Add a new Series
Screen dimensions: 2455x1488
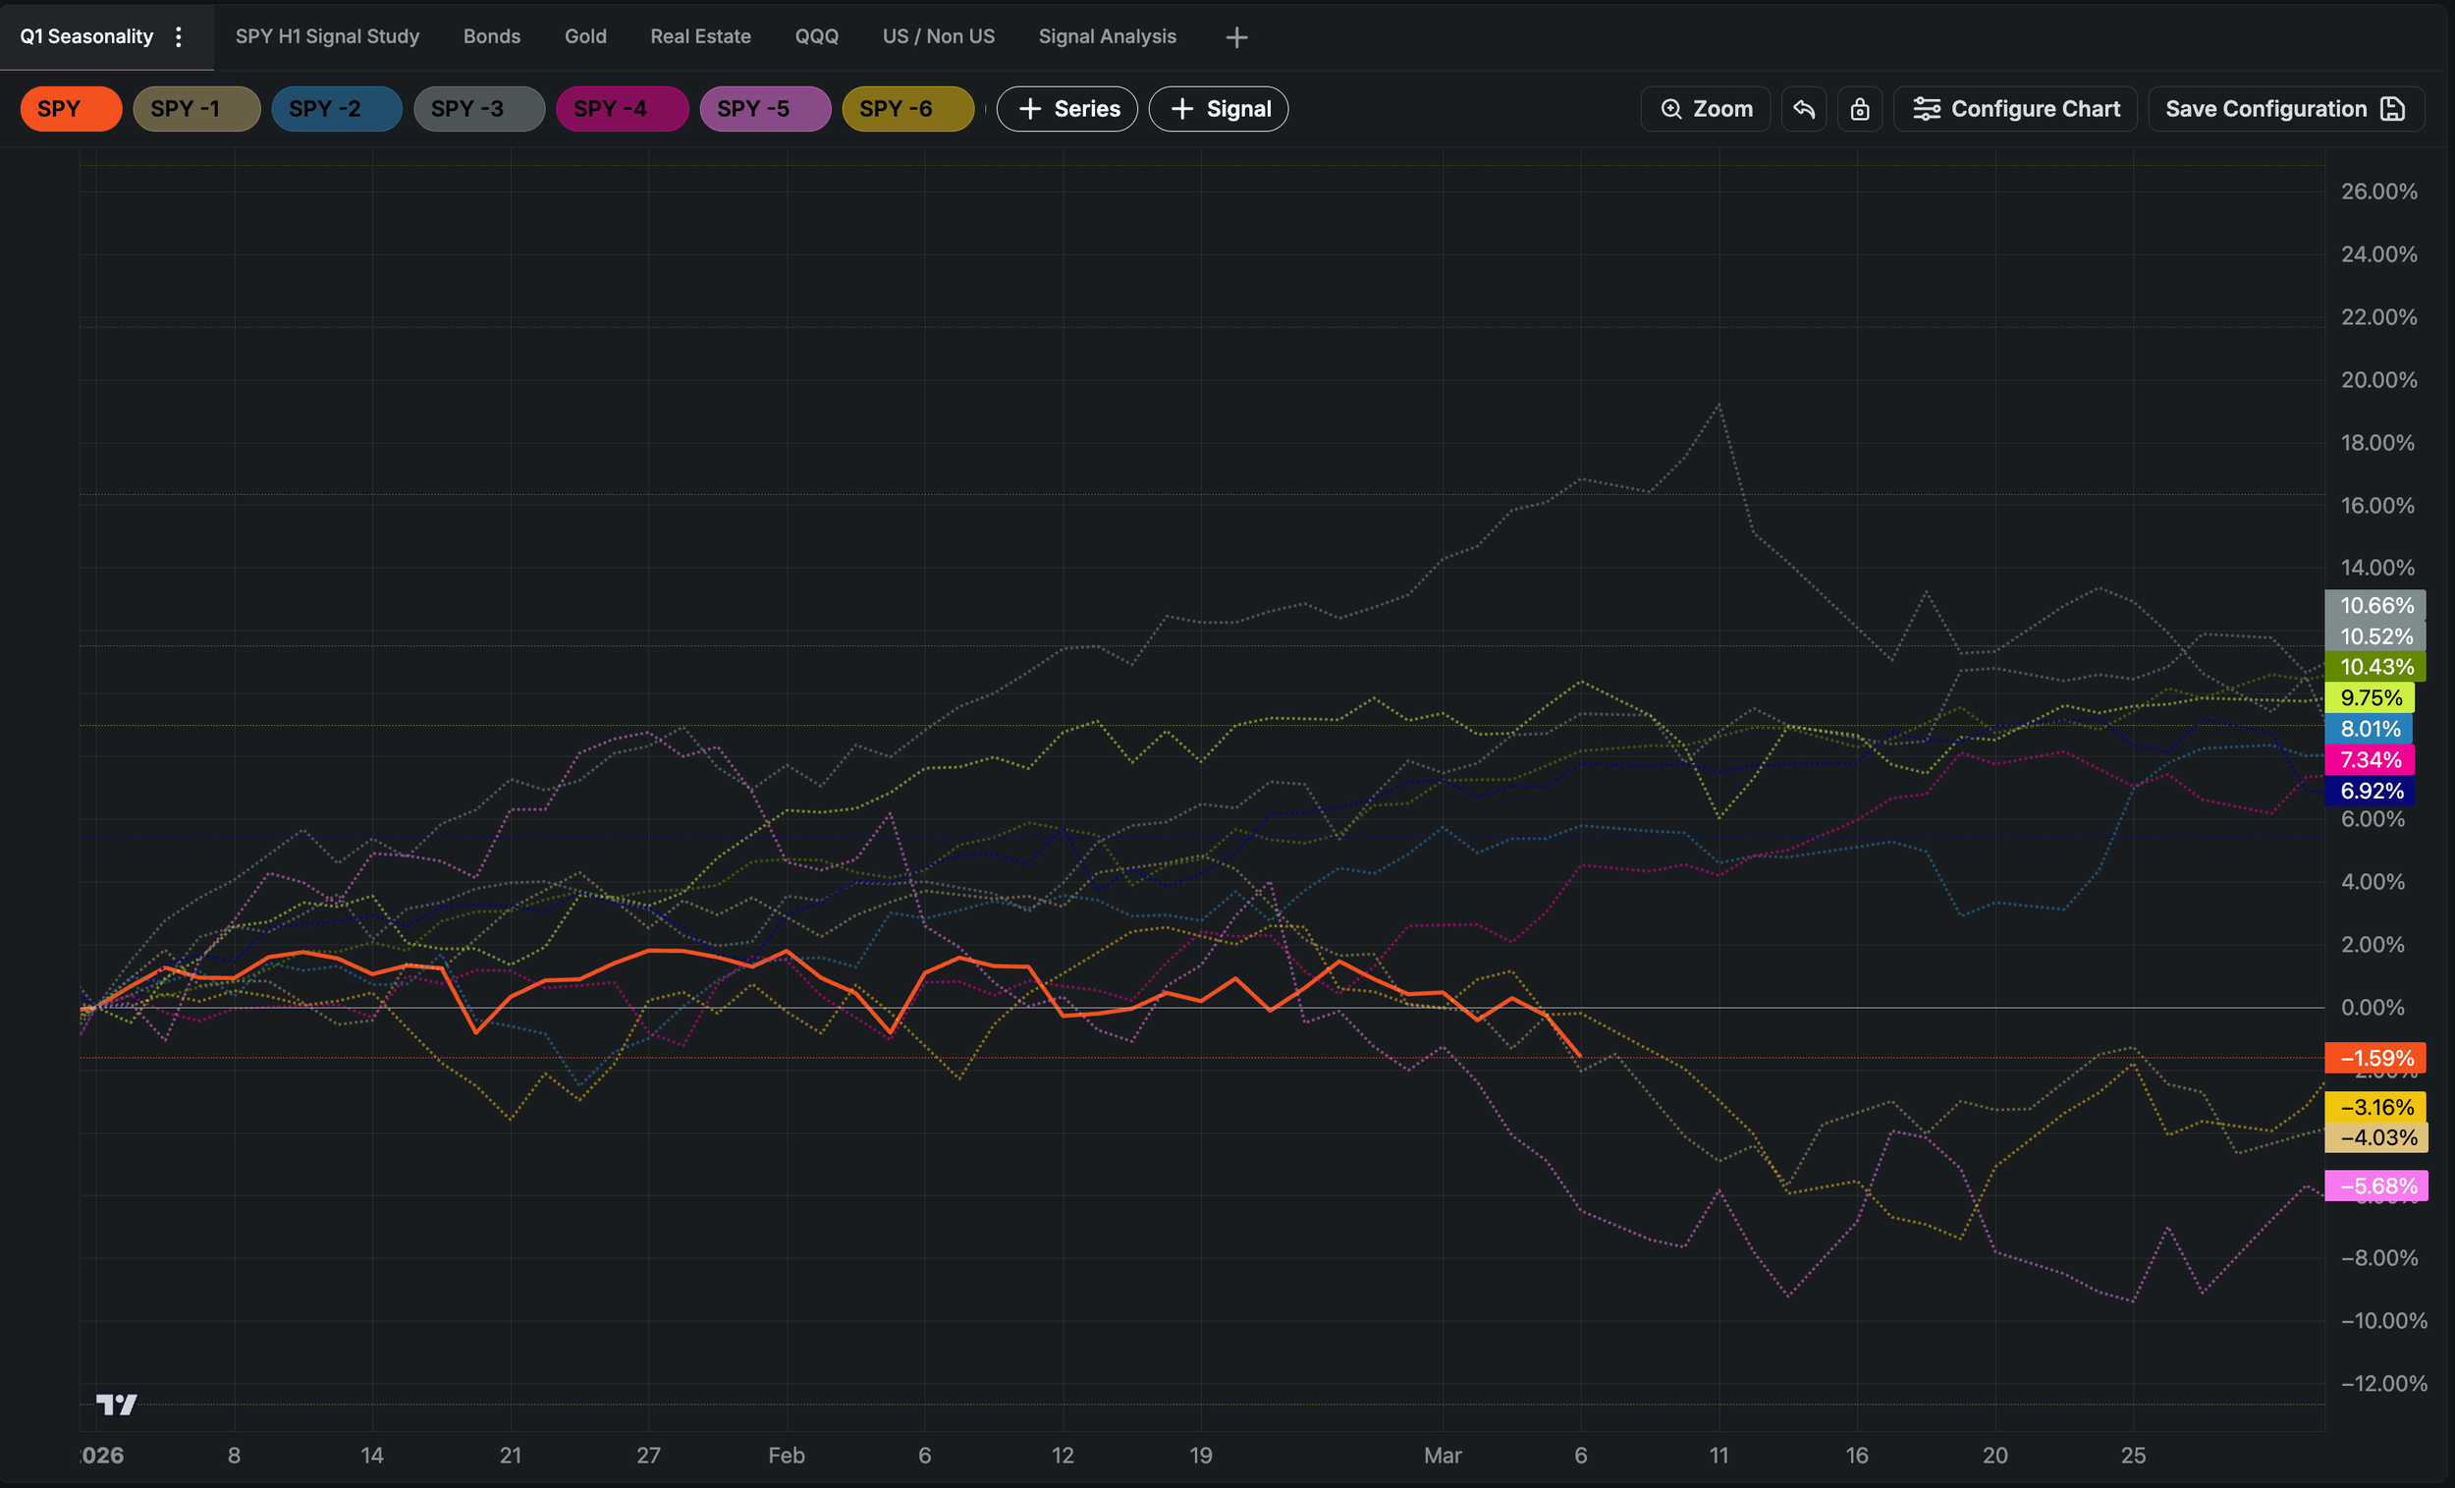[x=1067, y=109]
